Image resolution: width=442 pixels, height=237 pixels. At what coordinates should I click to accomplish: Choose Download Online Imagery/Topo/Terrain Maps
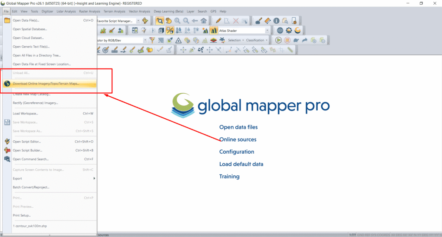point(50,84)
